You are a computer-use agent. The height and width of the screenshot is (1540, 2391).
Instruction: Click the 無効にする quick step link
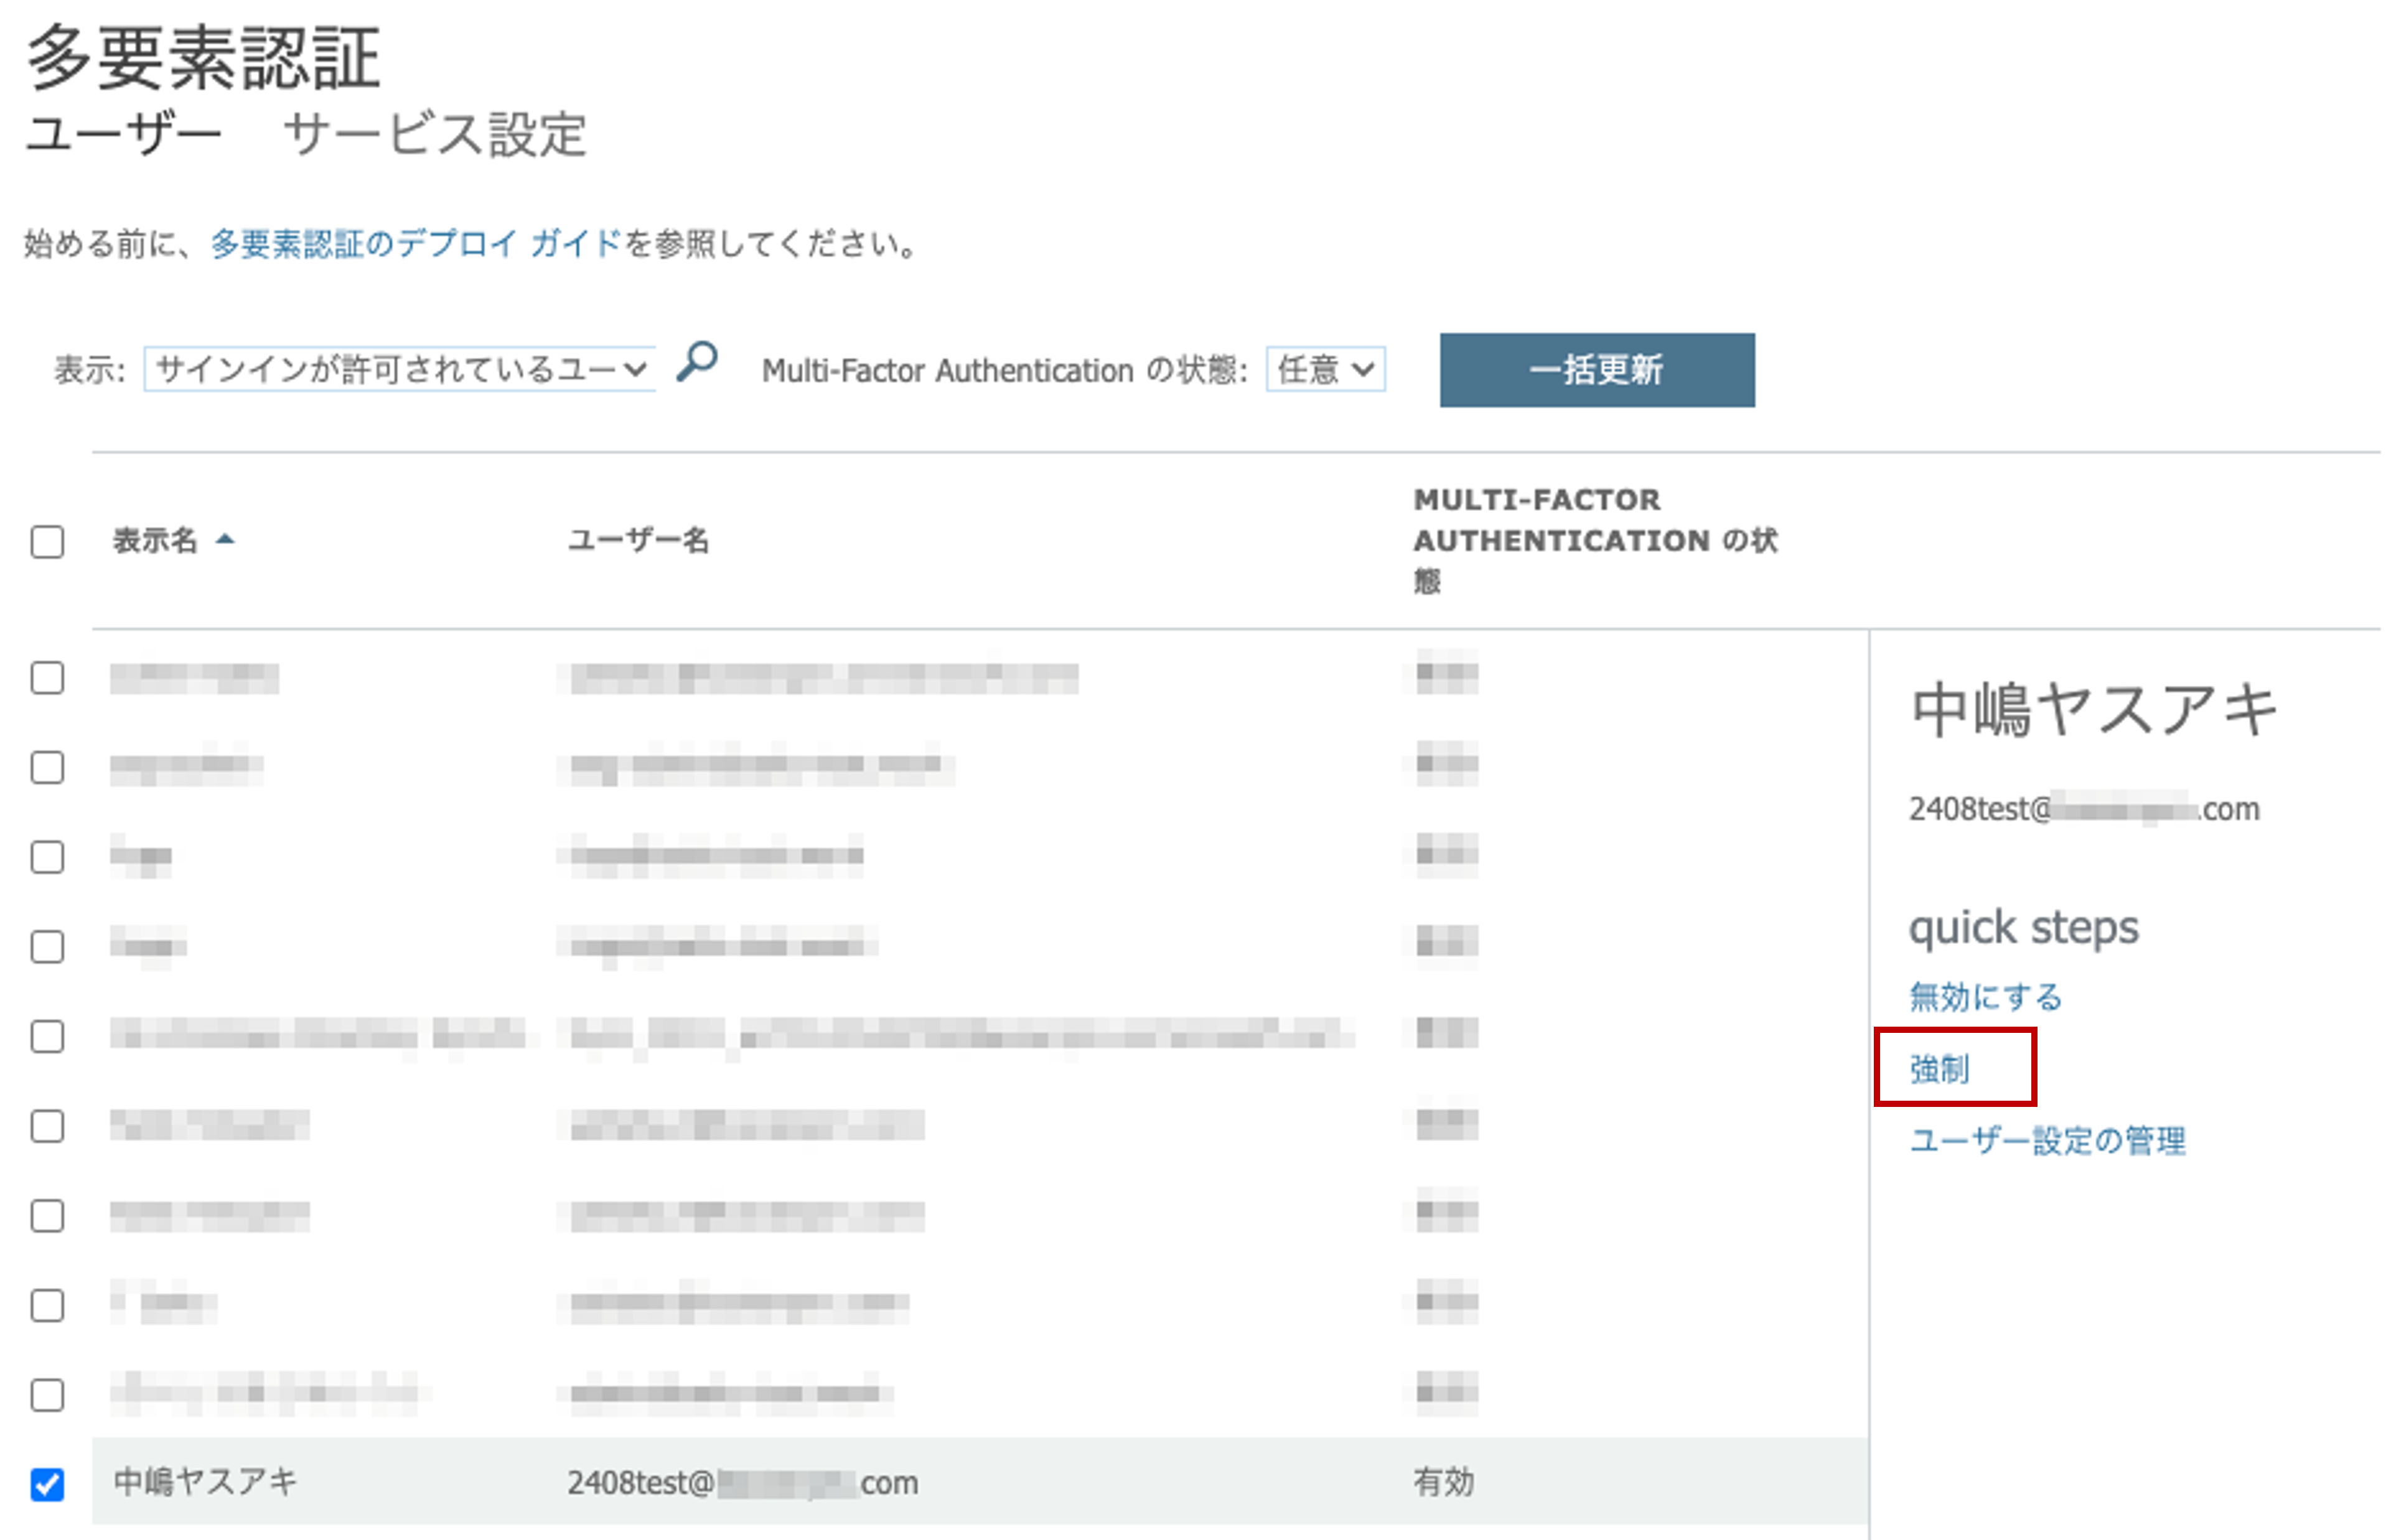click(1985, 997)
